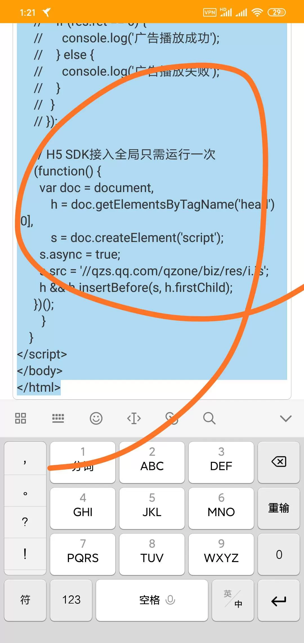
Task: Tap the qzs.qq.com script URL line
Action: [154, 271]
